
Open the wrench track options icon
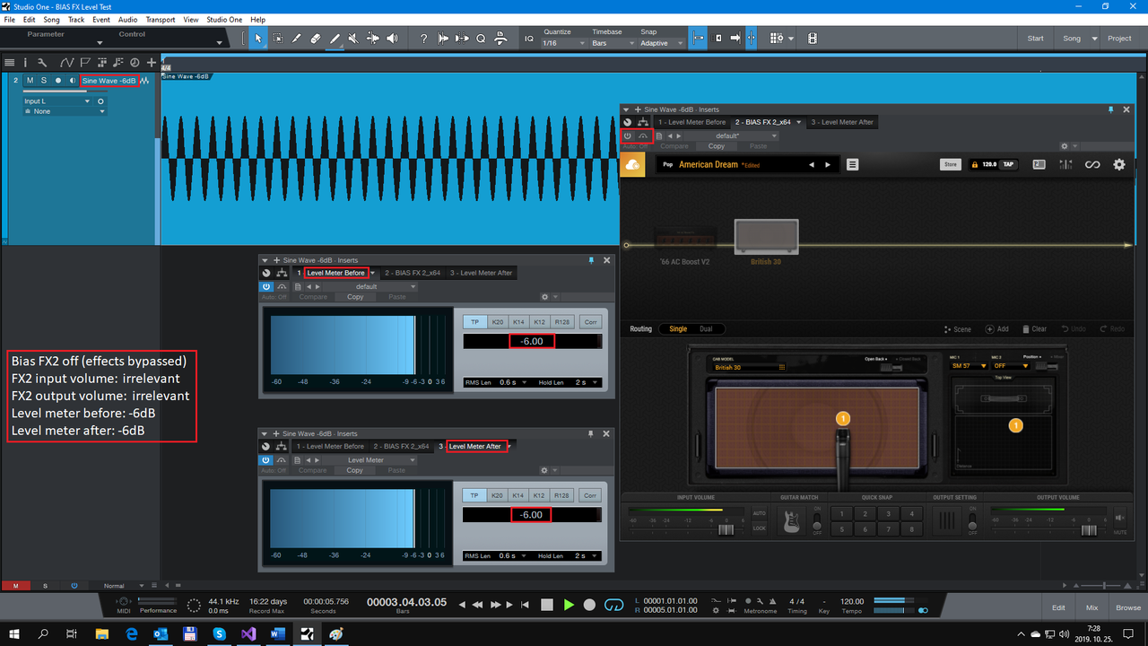point(44,63)
